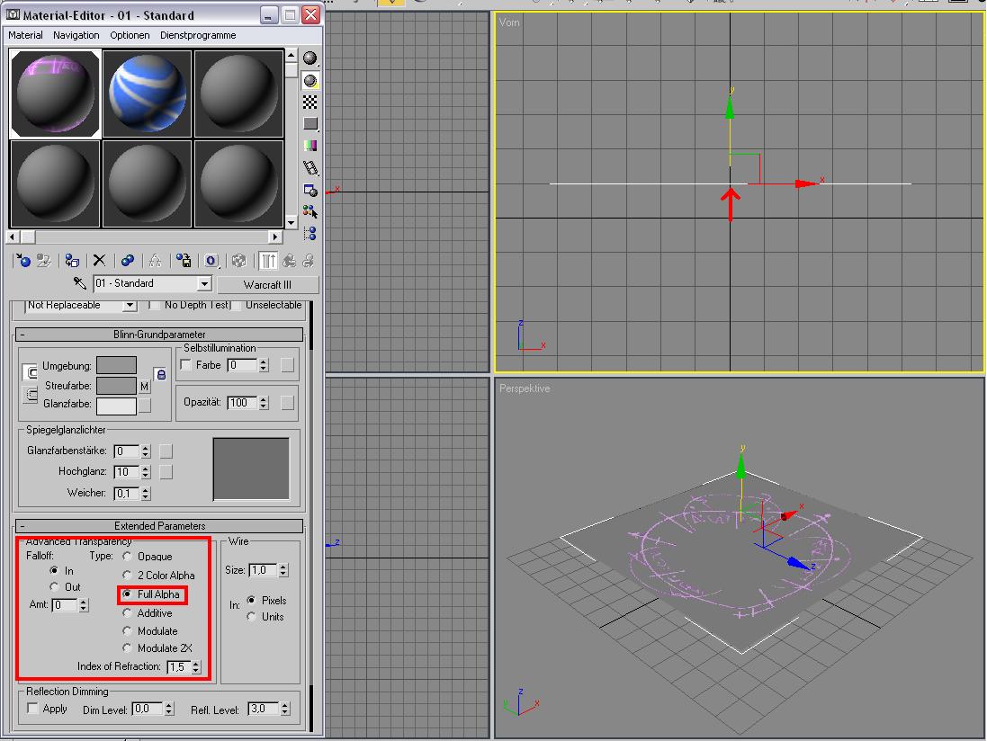Enable the Farbe self-illumination checkbox
Viewport: 987px width, 741px height.
click(x=185, y=365)
